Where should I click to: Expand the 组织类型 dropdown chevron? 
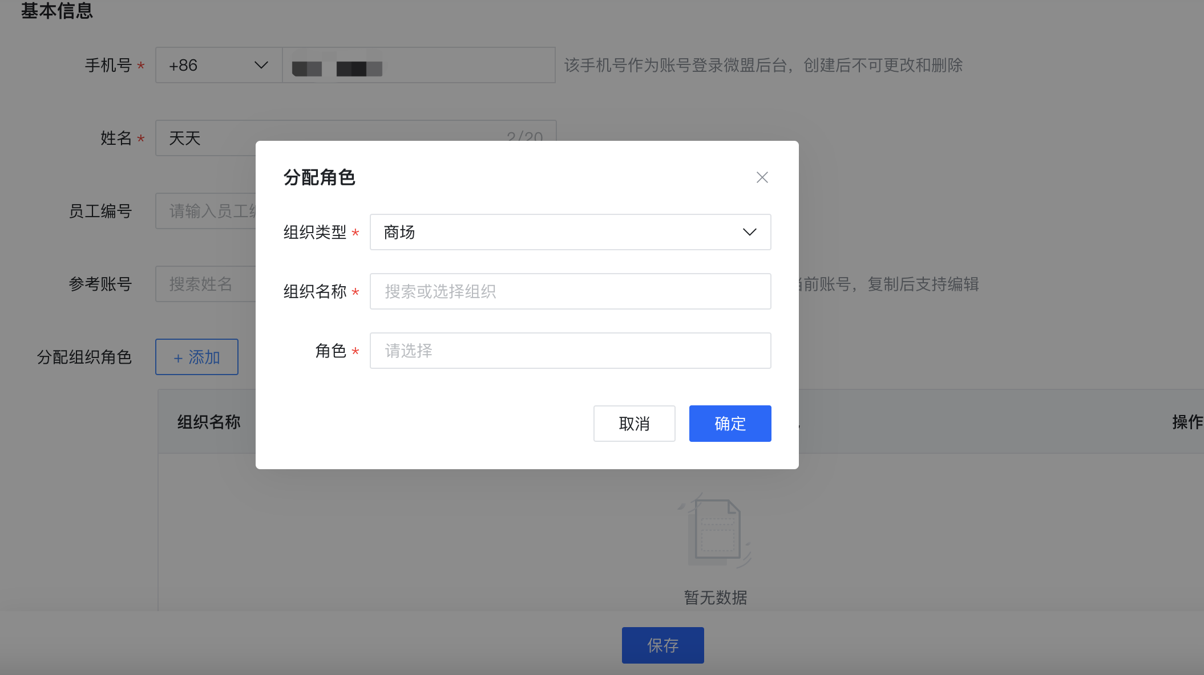(749, 232)
